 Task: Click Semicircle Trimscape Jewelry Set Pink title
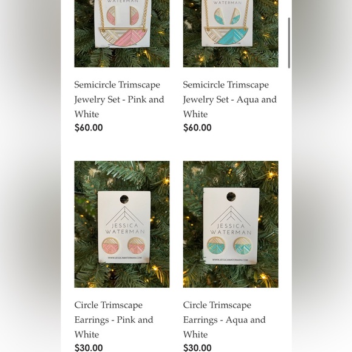[119, 99]
